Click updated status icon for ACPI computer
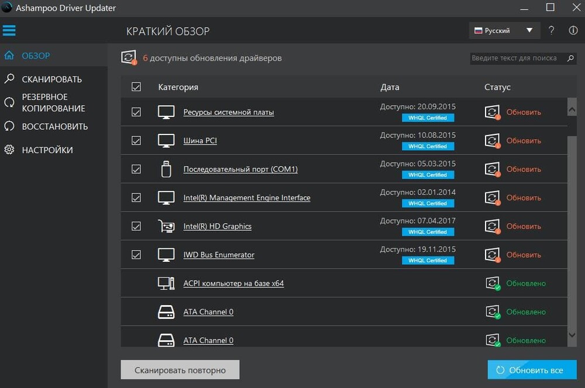The height and width of the screenshot is (388, 585). (x=493, y=283)
